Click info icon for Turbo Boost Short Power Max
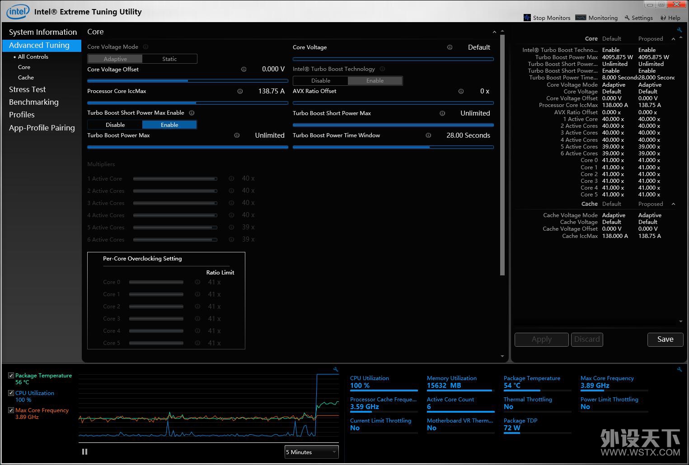The height and width of the screenshot is (465, 689). (x=442, y=113)
